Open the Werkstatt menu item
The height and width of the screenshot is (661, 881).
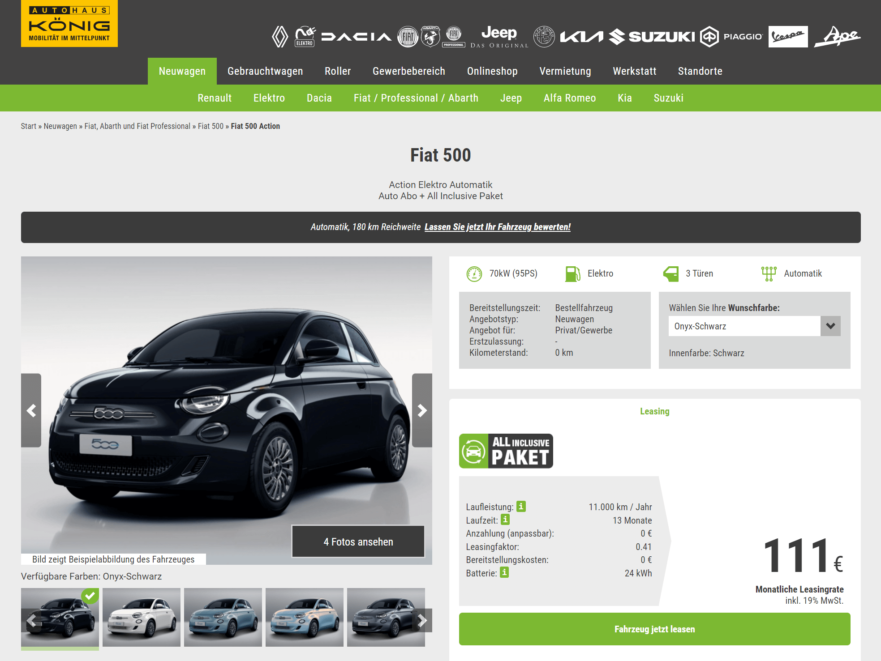[635, 71]
